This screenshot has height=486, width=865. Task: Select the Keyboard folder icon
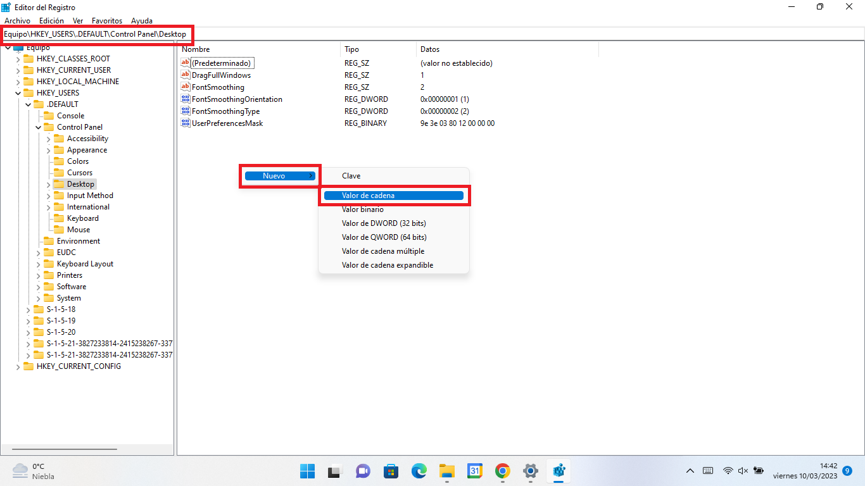59,218
